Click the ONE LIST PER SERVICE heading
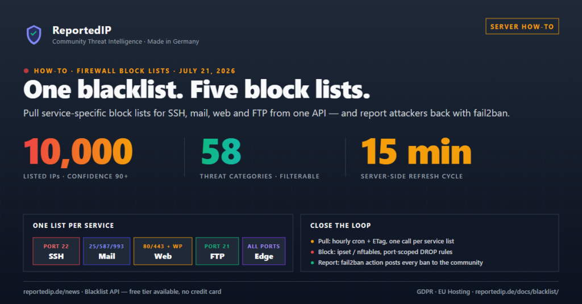This screenshot has width=582, height=304. 73,226
